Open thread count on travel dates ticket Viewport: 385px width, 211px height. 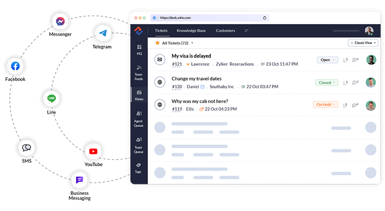pos(345,82)
